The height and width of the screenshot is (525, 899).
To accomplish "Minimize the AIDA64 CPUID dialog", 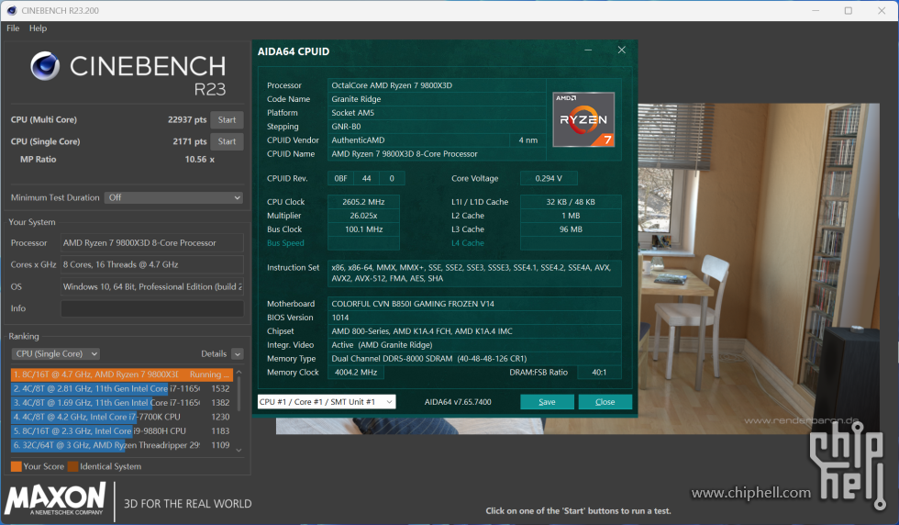I will (588, 50).
